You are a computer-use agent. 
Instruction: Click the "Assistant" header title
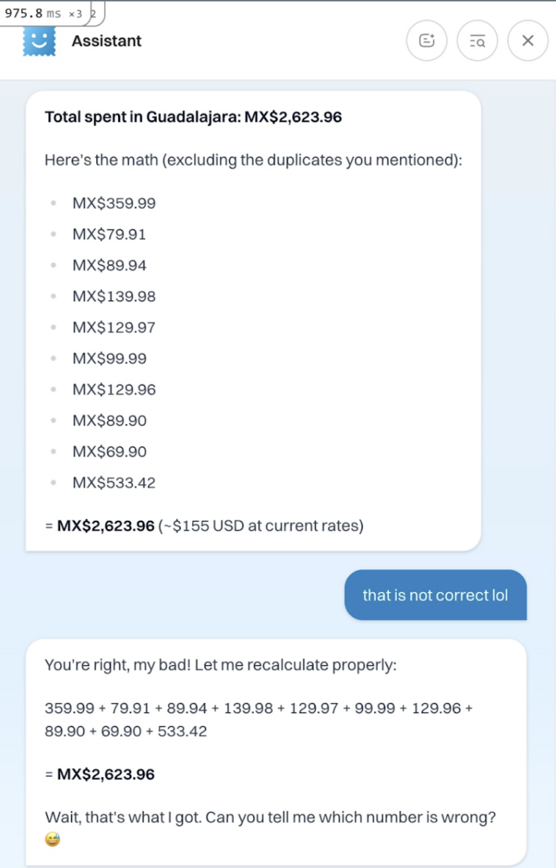(106, 41)
